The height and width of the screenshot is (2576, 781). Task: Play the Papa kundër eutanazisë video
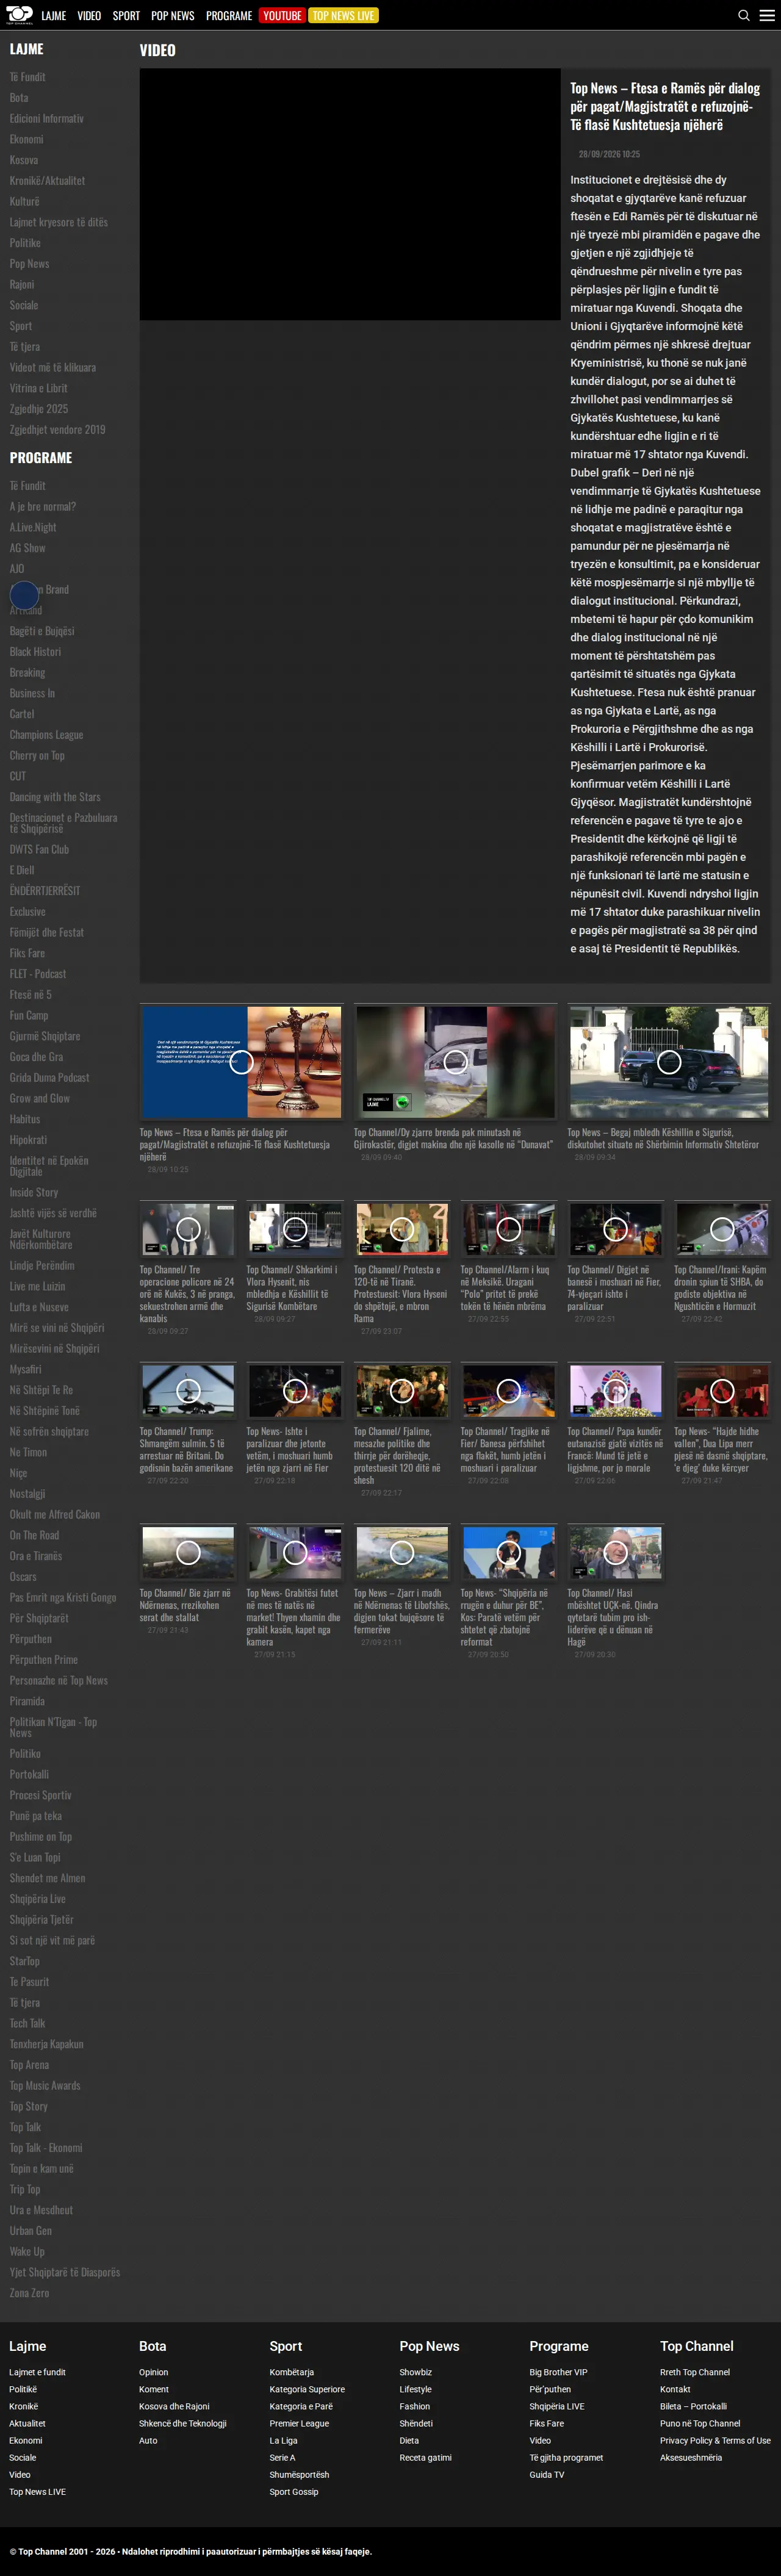615,1390
